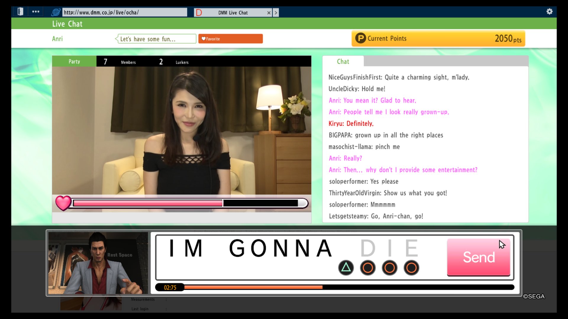The height and width of the screenshot is (319, 568).
Task: Switch to the DMM Live Chat browser tab
Action: click(x=233, y=13)
